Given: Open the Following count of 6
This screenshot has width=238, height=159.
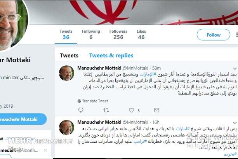Looking at the screenshot, I should click(x=91, y=35).
